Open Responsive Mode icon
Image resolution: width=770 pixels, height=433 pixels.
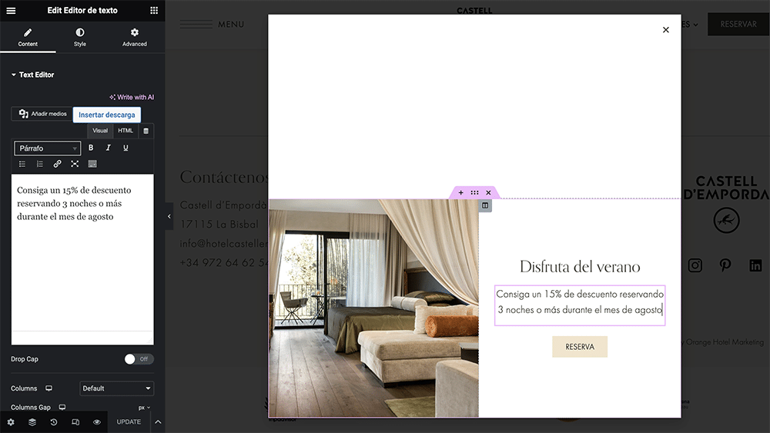tap(75, 421)
